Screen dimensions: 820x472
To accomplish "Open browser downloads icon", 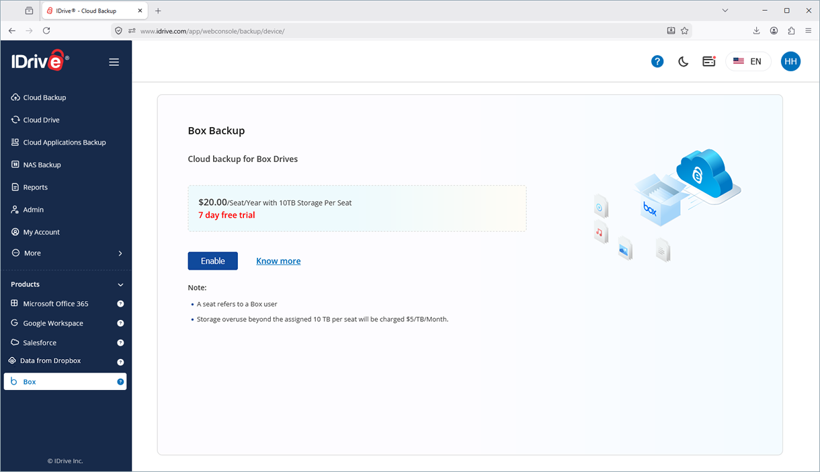I will pyautogui.click(x=756, y=31).
